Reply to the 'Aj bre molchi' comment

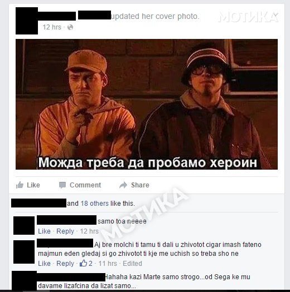pos(65,264)
